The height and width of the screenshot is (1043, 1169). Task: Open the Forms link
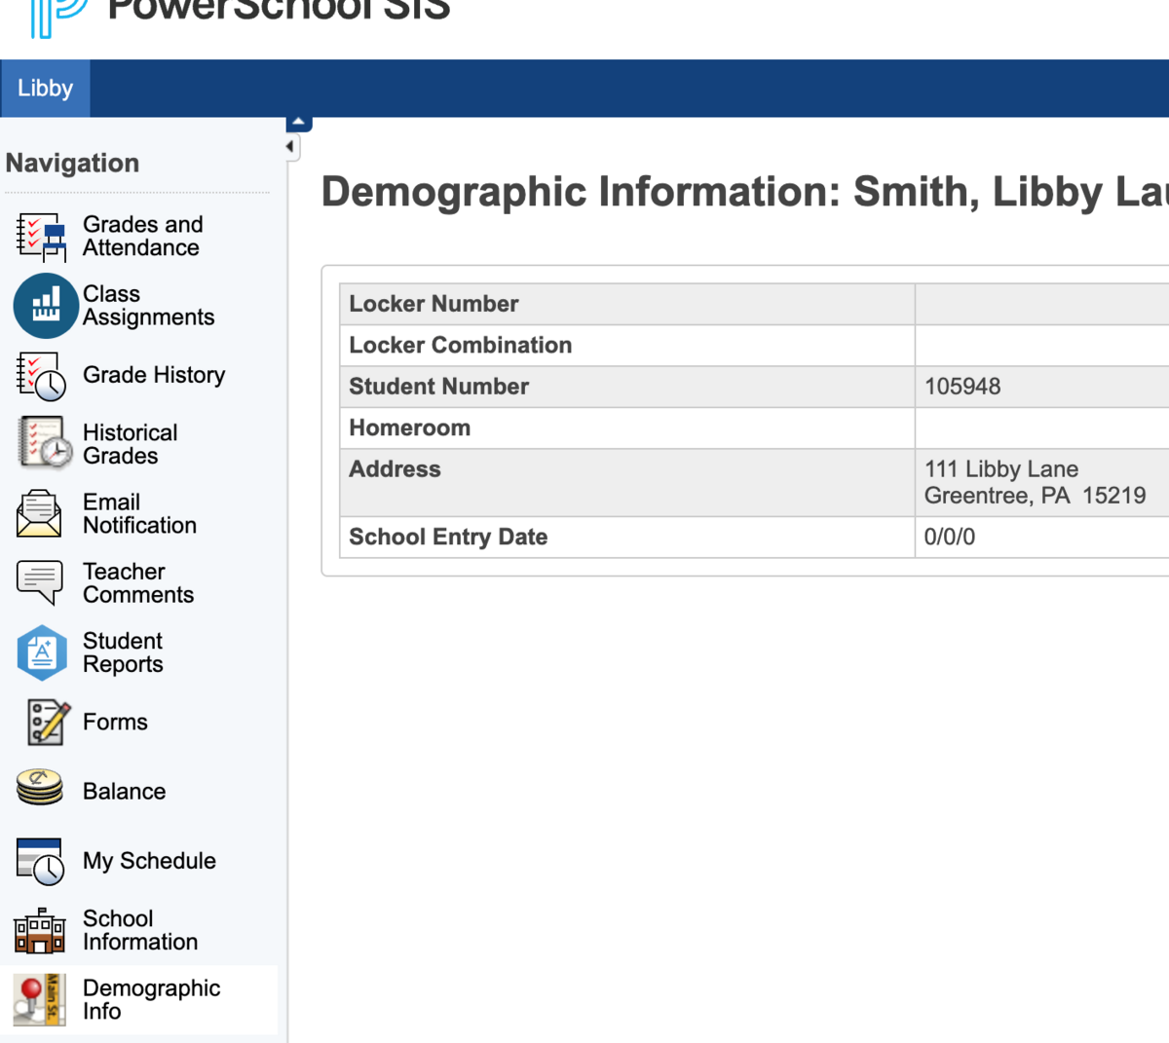click(115, 722)
